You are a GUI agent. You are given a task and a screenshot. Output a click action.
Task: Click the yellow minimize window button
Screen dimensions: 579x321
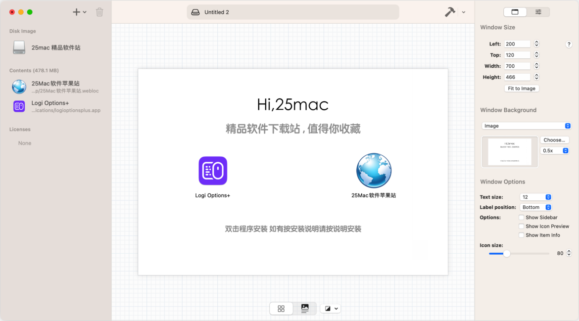click(x=21, y=12)
